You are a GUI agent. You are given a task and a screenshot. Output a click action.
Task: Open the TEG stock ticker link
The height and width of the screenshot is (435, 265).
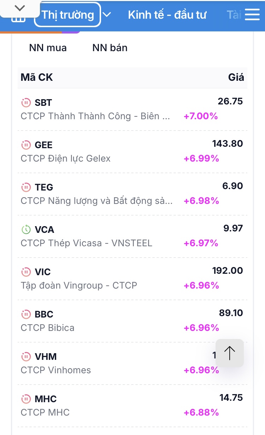pyautogui.click(x=44, y=187)
